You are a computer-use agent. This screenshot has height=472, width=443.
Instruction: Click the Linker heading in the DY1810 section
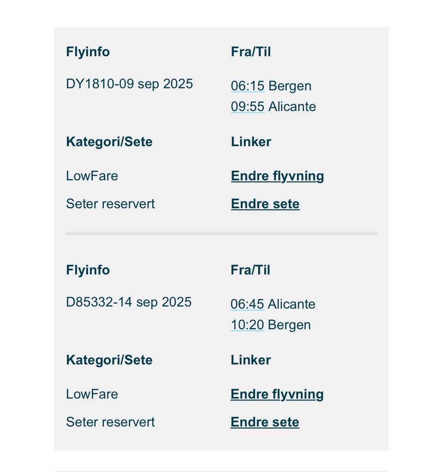click(251, 142)
